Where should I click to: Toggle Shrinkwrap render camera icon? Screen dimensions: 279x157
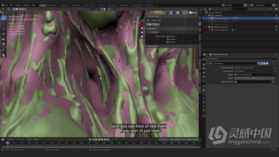click(267, 63)
